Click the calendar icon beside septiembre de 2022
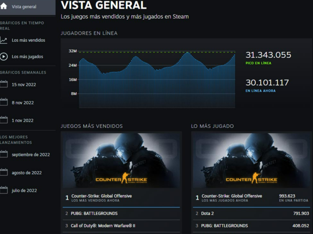The height and width of the screenshot is (234, 313). [4, 154]
